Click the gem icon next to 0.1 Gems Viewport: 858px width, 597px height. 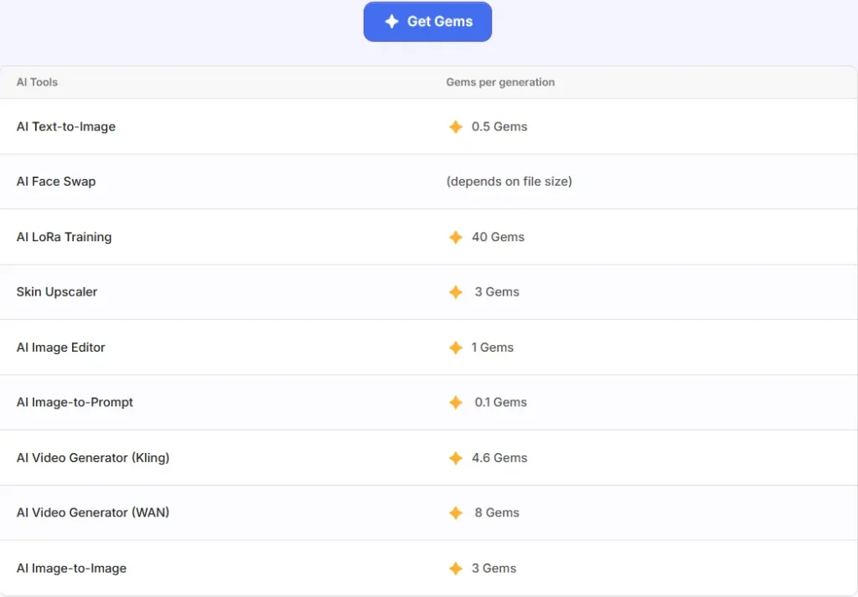pyautogui.click(x=455, y=403)
